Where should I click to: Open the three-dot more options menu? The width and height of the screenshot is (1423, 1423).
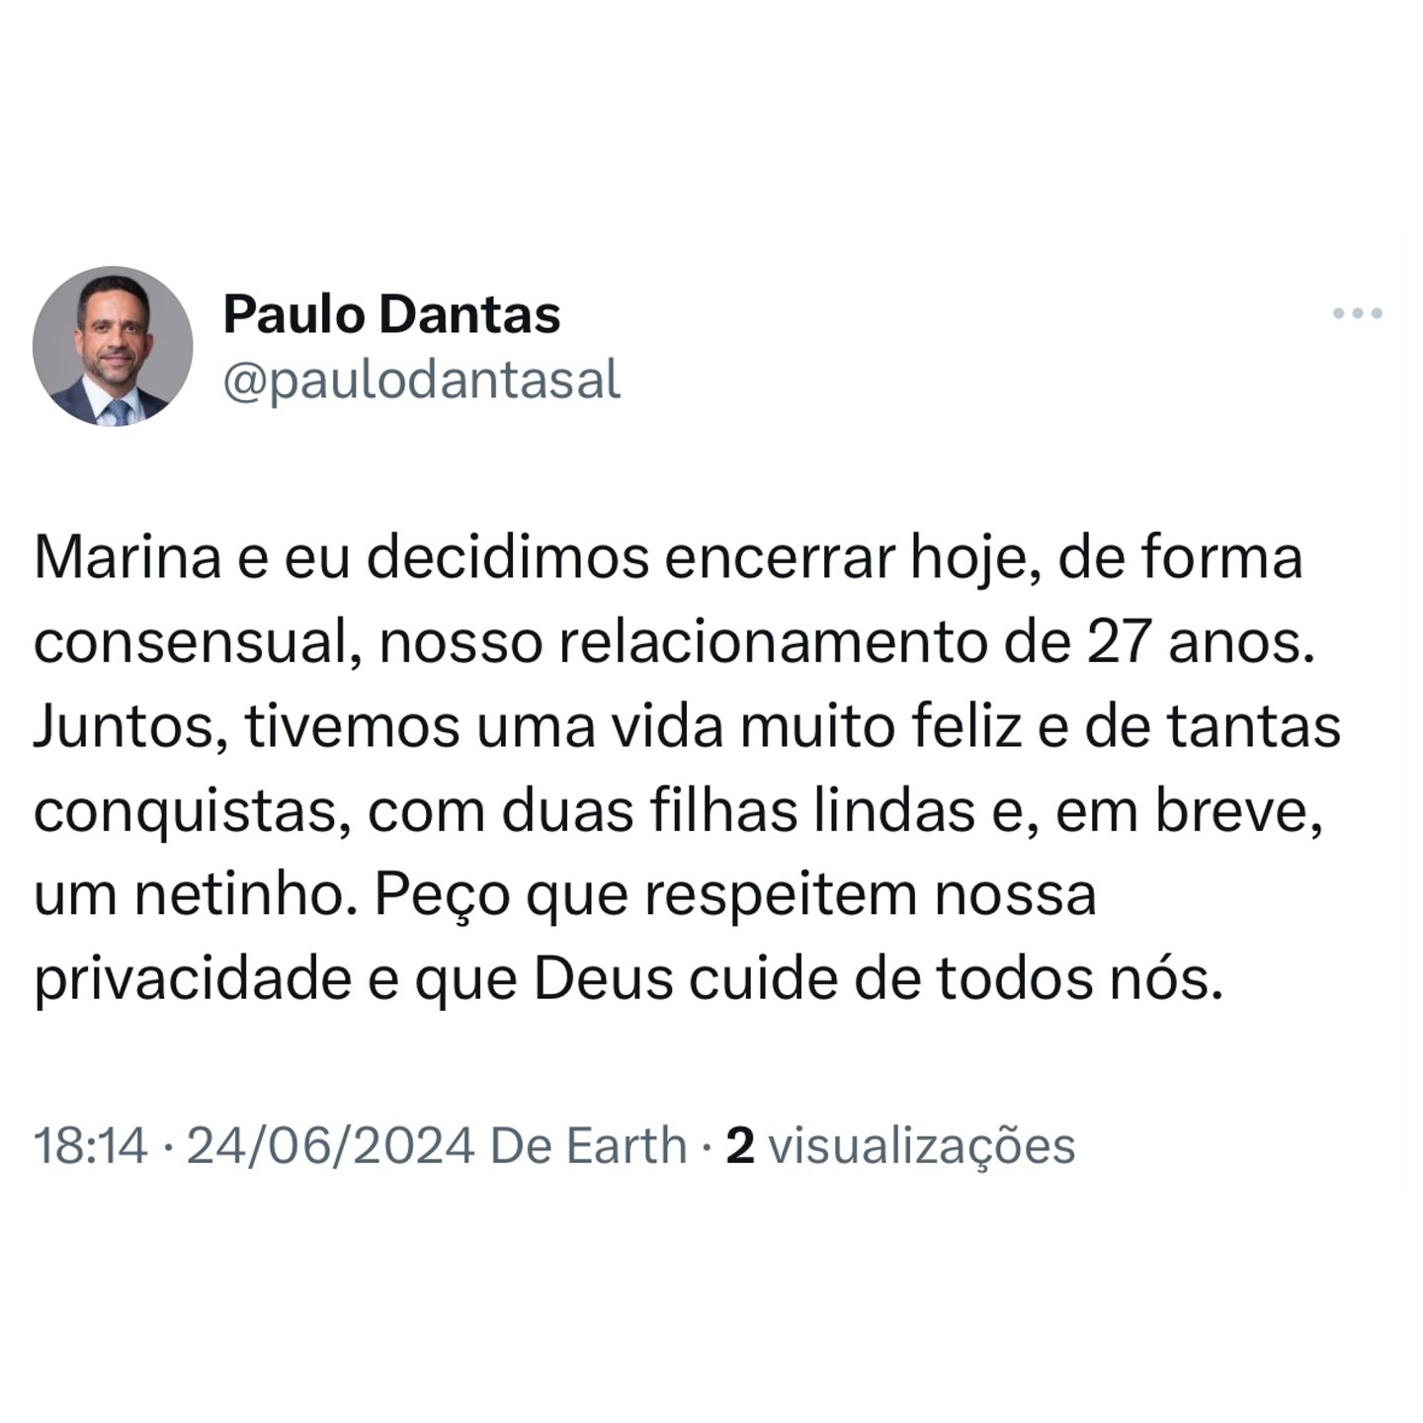(x=1357, y=313)
